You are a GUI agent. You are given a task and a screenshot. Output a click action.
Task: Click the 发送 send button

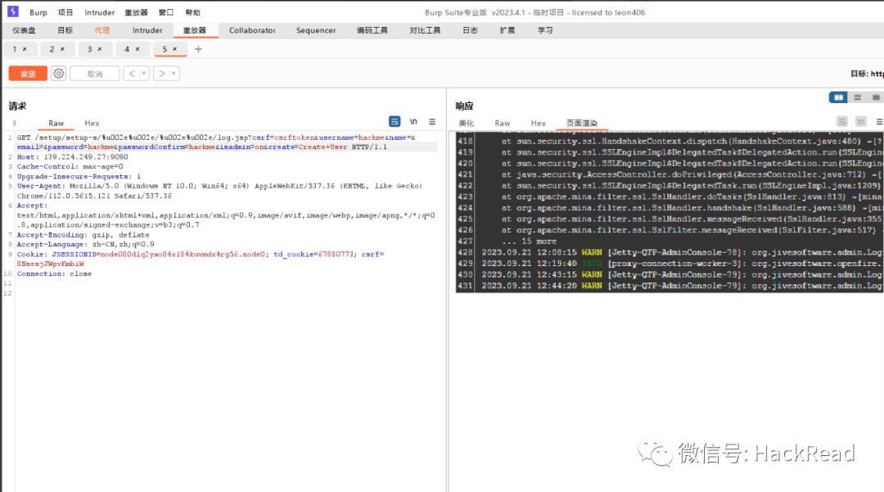coord(28,74)
